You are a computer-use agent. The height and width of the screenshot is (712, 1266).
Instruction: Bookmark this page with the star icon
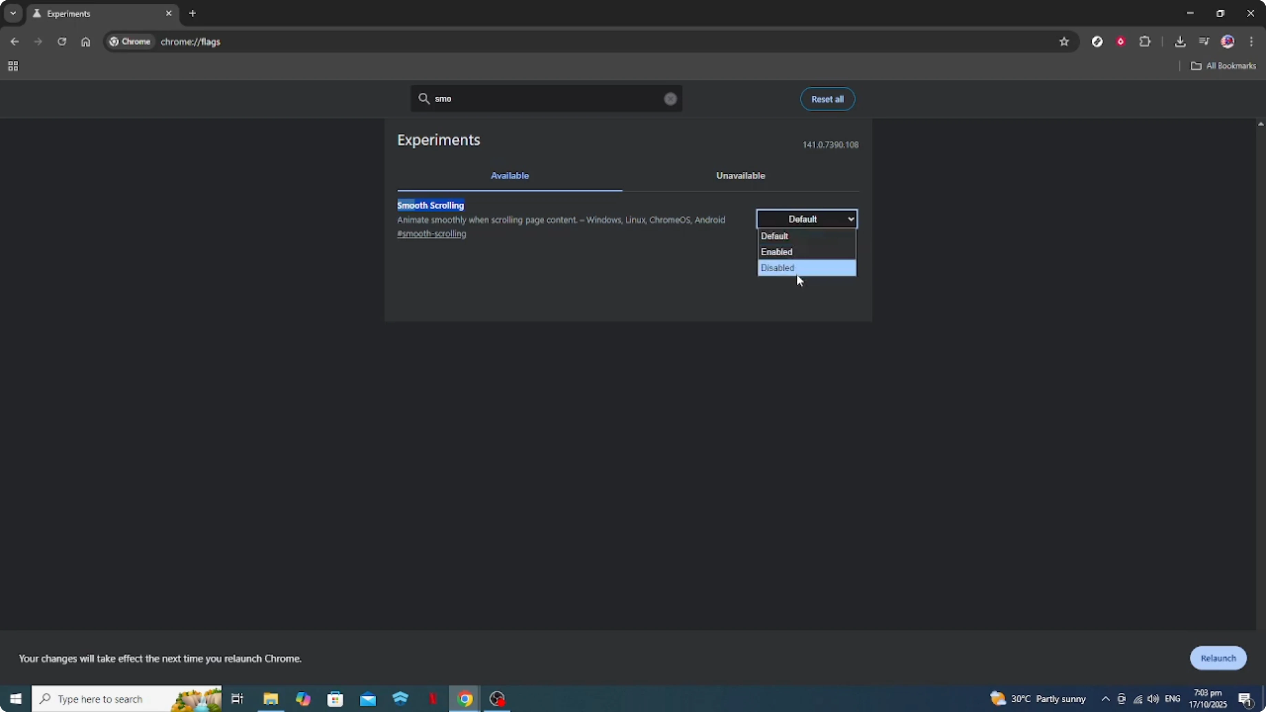click(1064, 41)
